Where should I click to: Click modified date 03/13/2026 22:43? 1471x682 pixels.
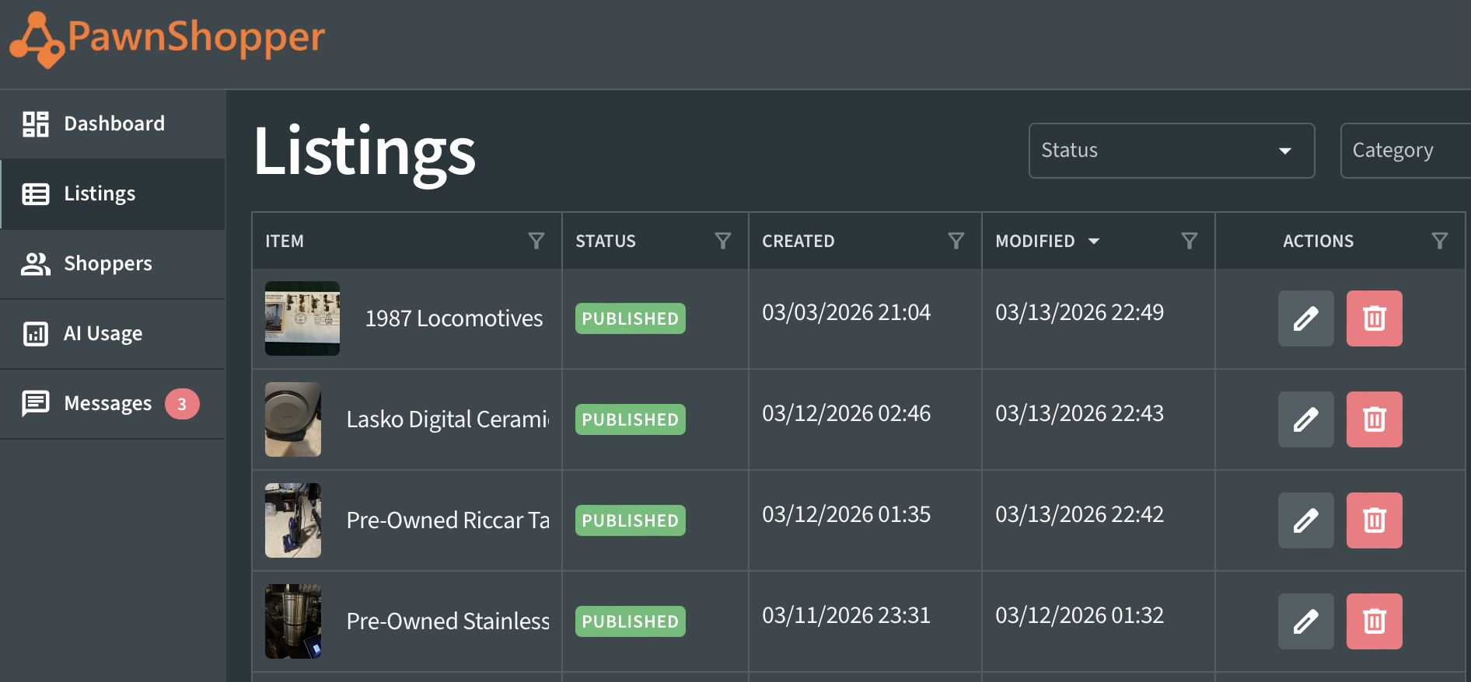click(1079, 413)
